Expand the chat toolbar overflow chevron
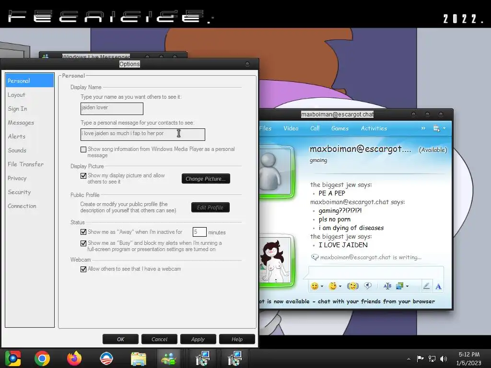This screenshot has width=491, height=368. [423, 128]
